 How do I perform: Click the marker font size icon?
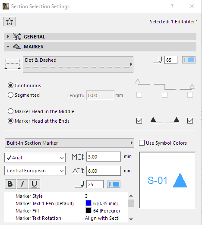pyautogui.click(x=78, y=157)
